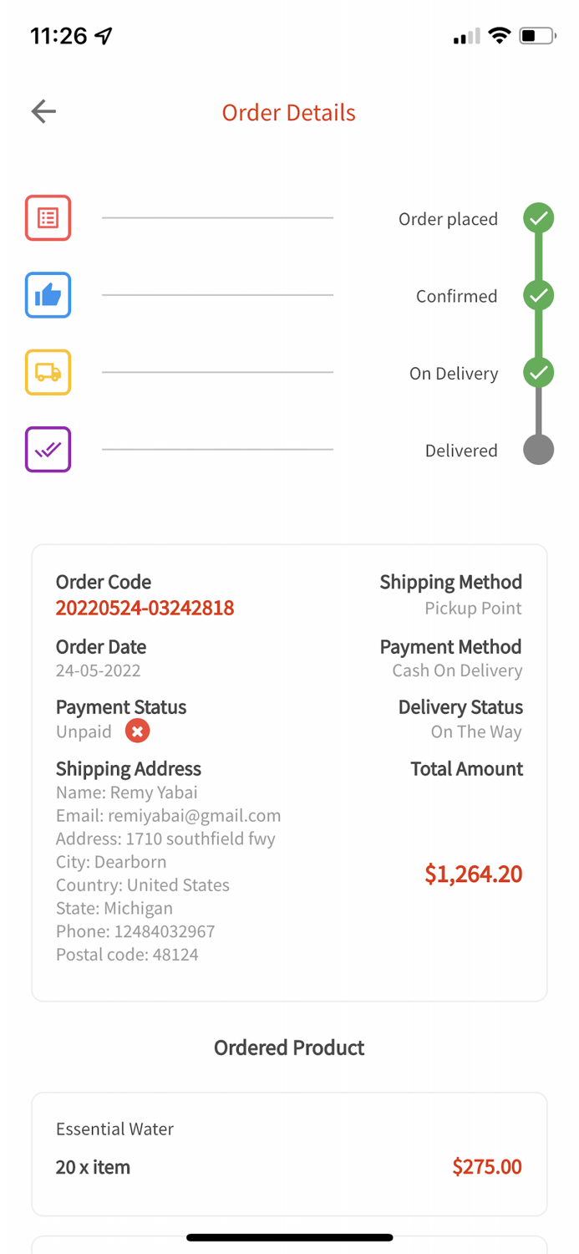Image resolution: width=579 pixels, height=1254 pixels.
Task: Tap the green On Delivery checkmark
Action: [539, 372]
